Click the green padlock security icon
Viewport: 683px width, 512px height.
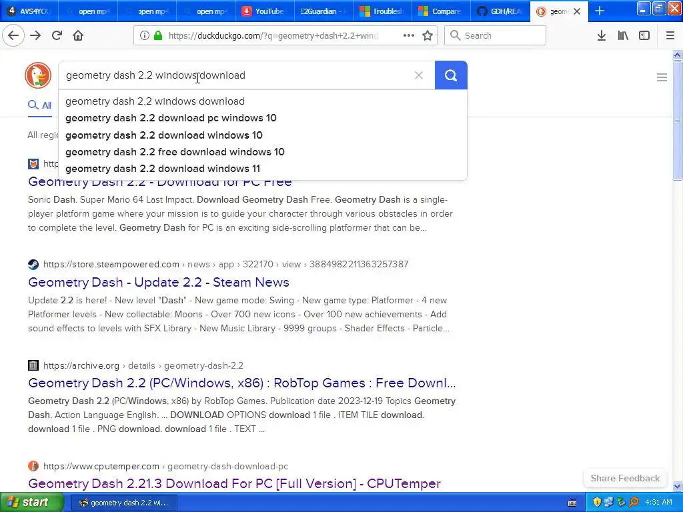pos(158,35)
